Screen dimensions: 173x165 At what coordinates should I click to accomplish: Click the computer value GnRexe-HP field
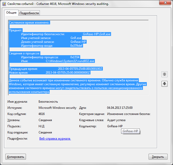115,126
